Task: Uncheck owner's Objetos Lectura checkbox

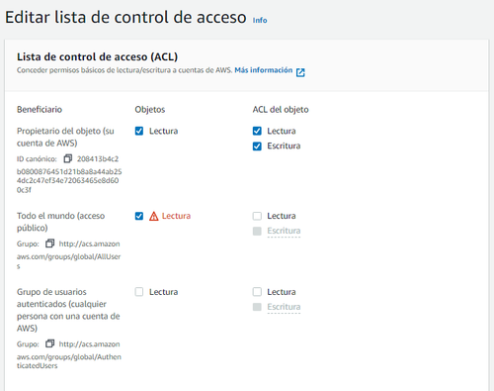Action: [x=139, y=131]
